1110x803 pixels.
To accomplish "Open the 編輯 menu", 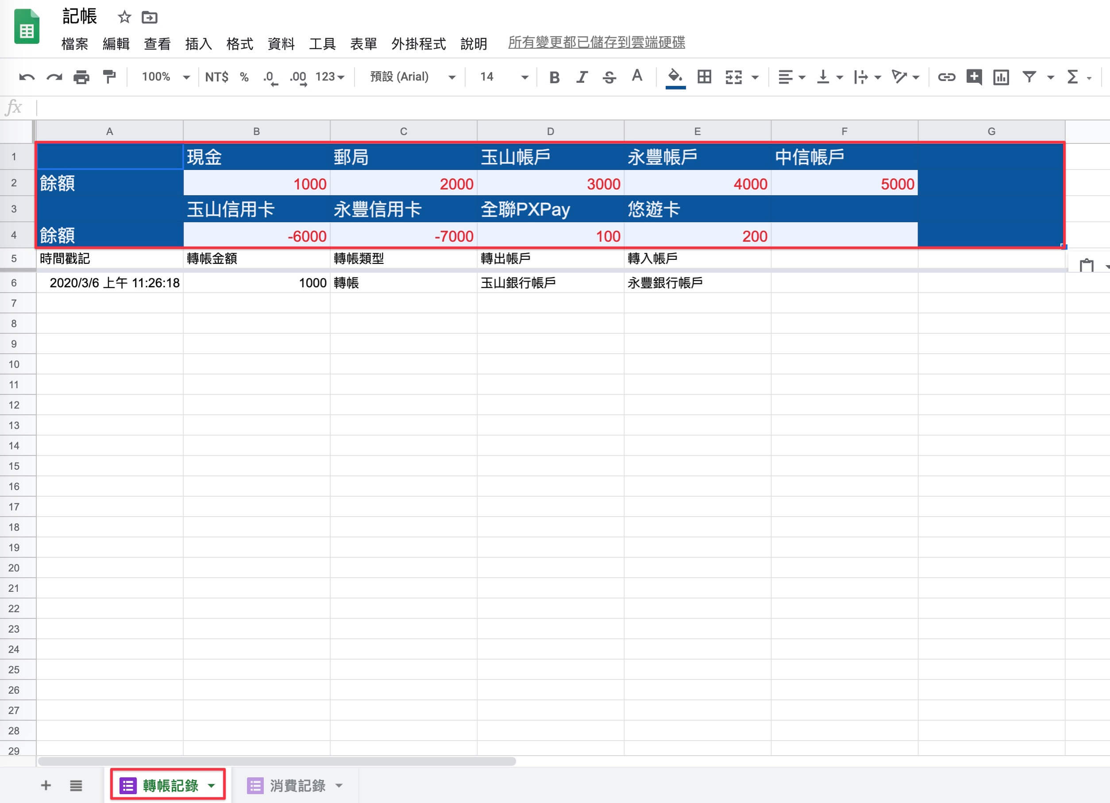I will click(116, 44).
